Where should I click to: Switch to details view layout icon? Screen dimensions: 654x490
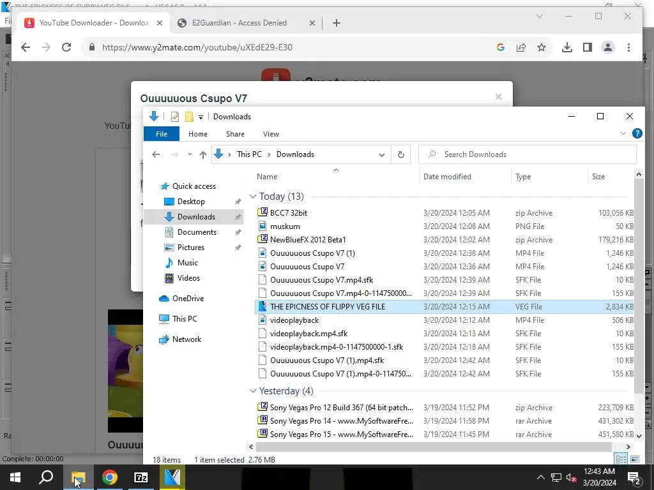pyautogui.click(x=621, y=459)
